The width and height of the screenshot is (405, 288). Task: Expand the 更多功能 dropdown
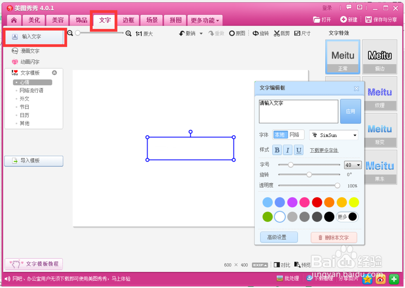(205, 20)
